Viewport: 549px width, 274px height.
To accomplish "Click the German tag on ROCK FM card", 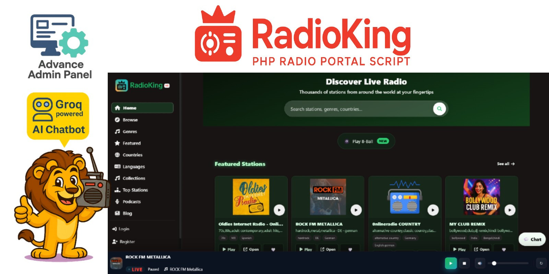I will point(330,238).
